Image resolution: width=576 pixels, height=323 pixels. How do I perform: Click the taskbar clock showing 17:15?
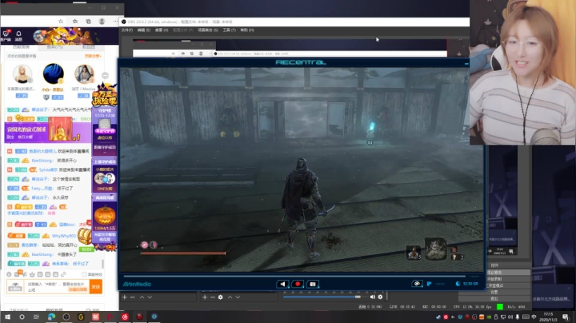(x=548, y=317)
